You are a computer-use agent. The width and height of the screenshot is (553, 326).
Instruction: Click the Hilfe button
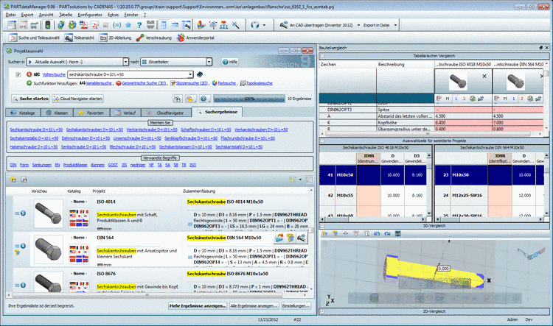(x=230, y=62)
